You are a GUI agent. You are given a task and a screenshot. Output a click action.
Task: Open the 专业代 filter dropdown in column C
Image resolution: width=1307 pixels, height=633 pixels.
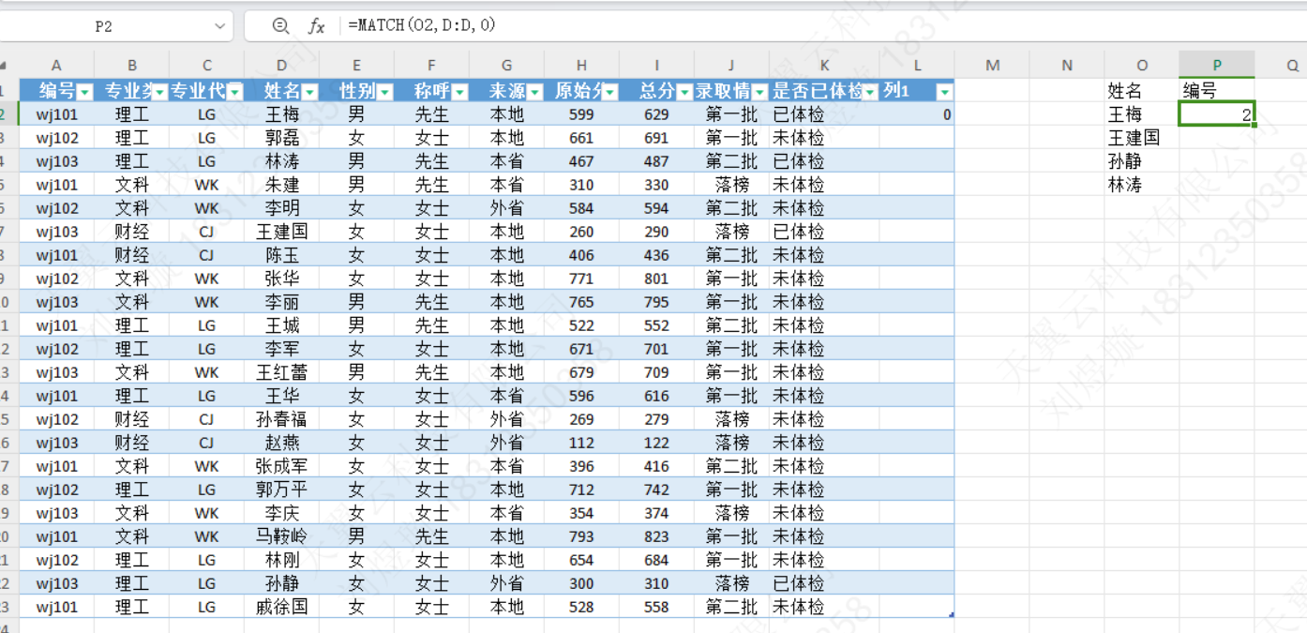pyautogui.click(x=235, y=92)
